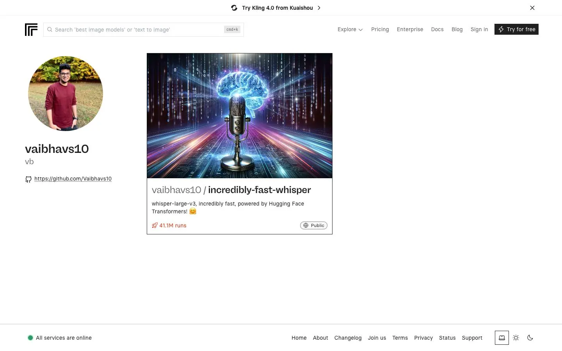Open the github.com/Vaibhavs10 link

(73, 179)
